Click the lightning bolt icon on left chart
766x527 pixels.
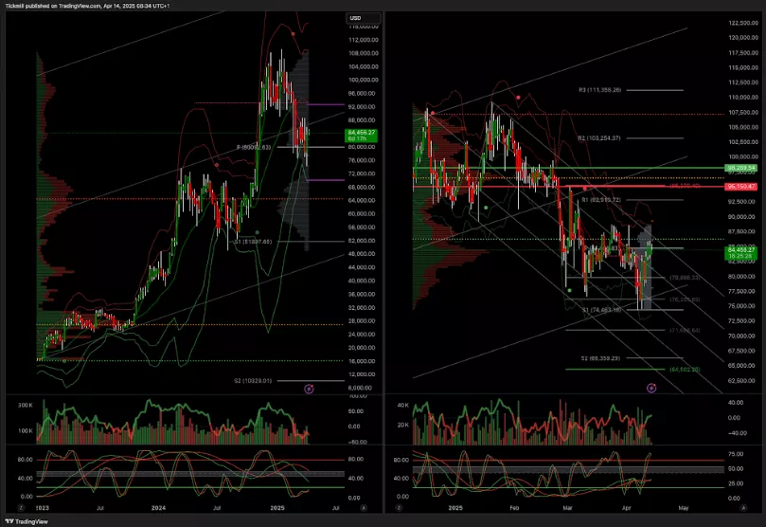(310, 389)
